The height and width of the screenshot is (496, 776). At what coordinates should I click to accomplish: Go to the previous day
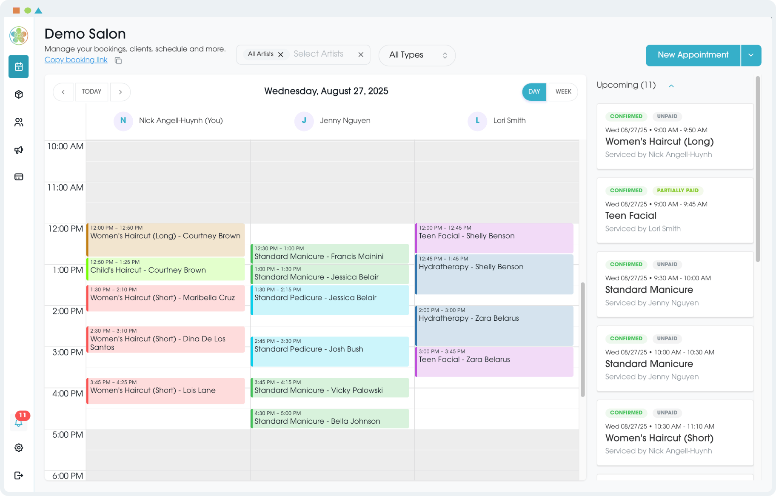point(63,92)
